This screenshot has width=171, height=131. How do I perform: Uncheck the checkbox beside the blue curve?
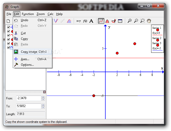pyautogui.click(x=8, y=47)
